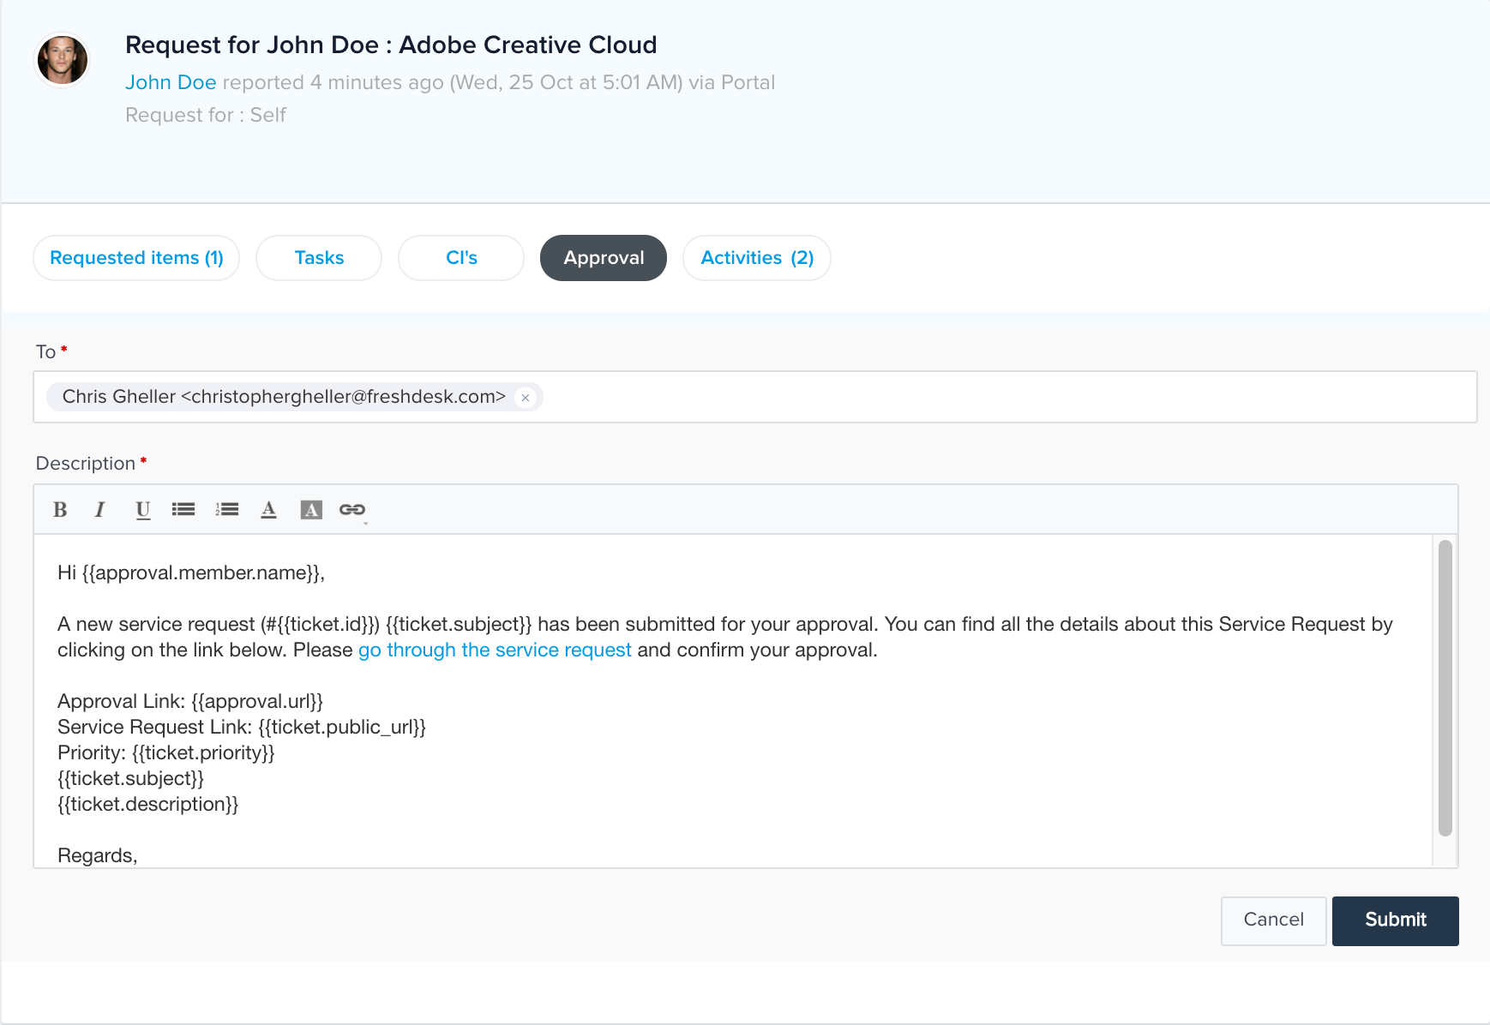This screenshot has width=1490, height=1025.
Task: Apply bold formatting in the description editor
Action: 59,509
